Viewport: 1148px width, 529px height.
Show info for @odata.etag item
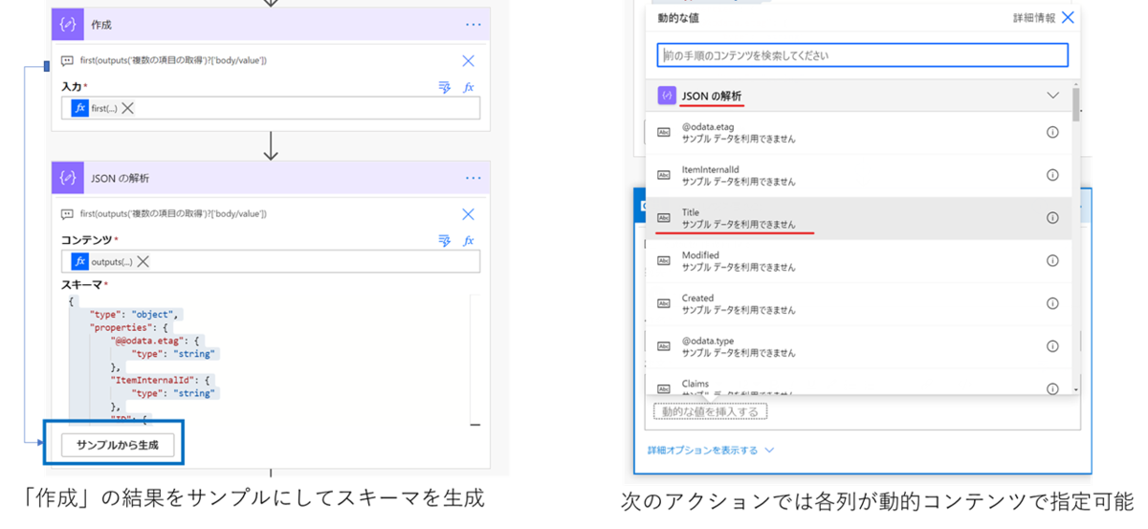click(x=1052, y=133)
